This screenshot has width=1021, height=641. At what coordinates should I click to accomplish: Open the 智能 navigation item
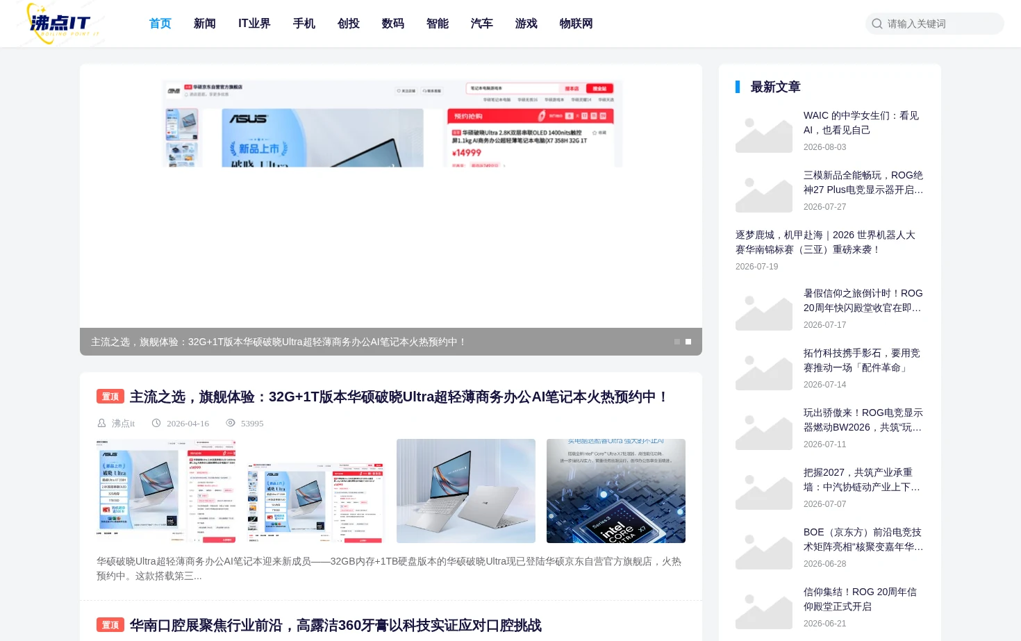pos(438,24)
